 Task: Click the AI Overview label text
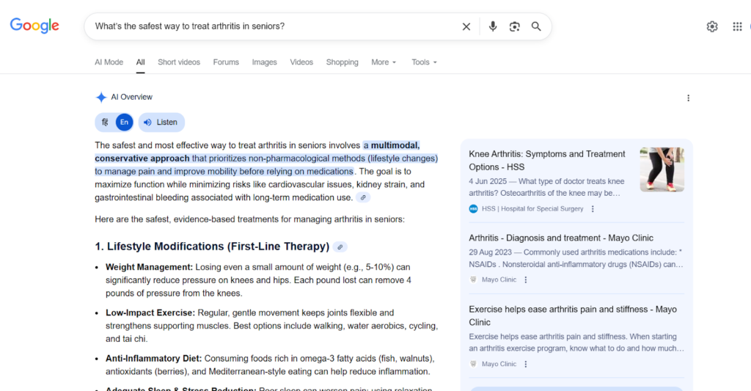(132, 98)
